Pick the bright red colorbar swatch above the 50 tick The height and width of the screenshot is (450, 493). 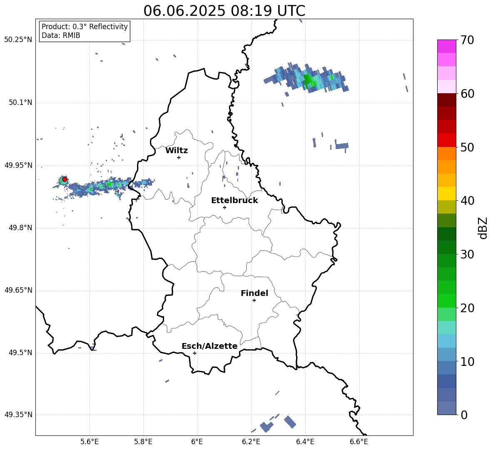coord(446,140)
